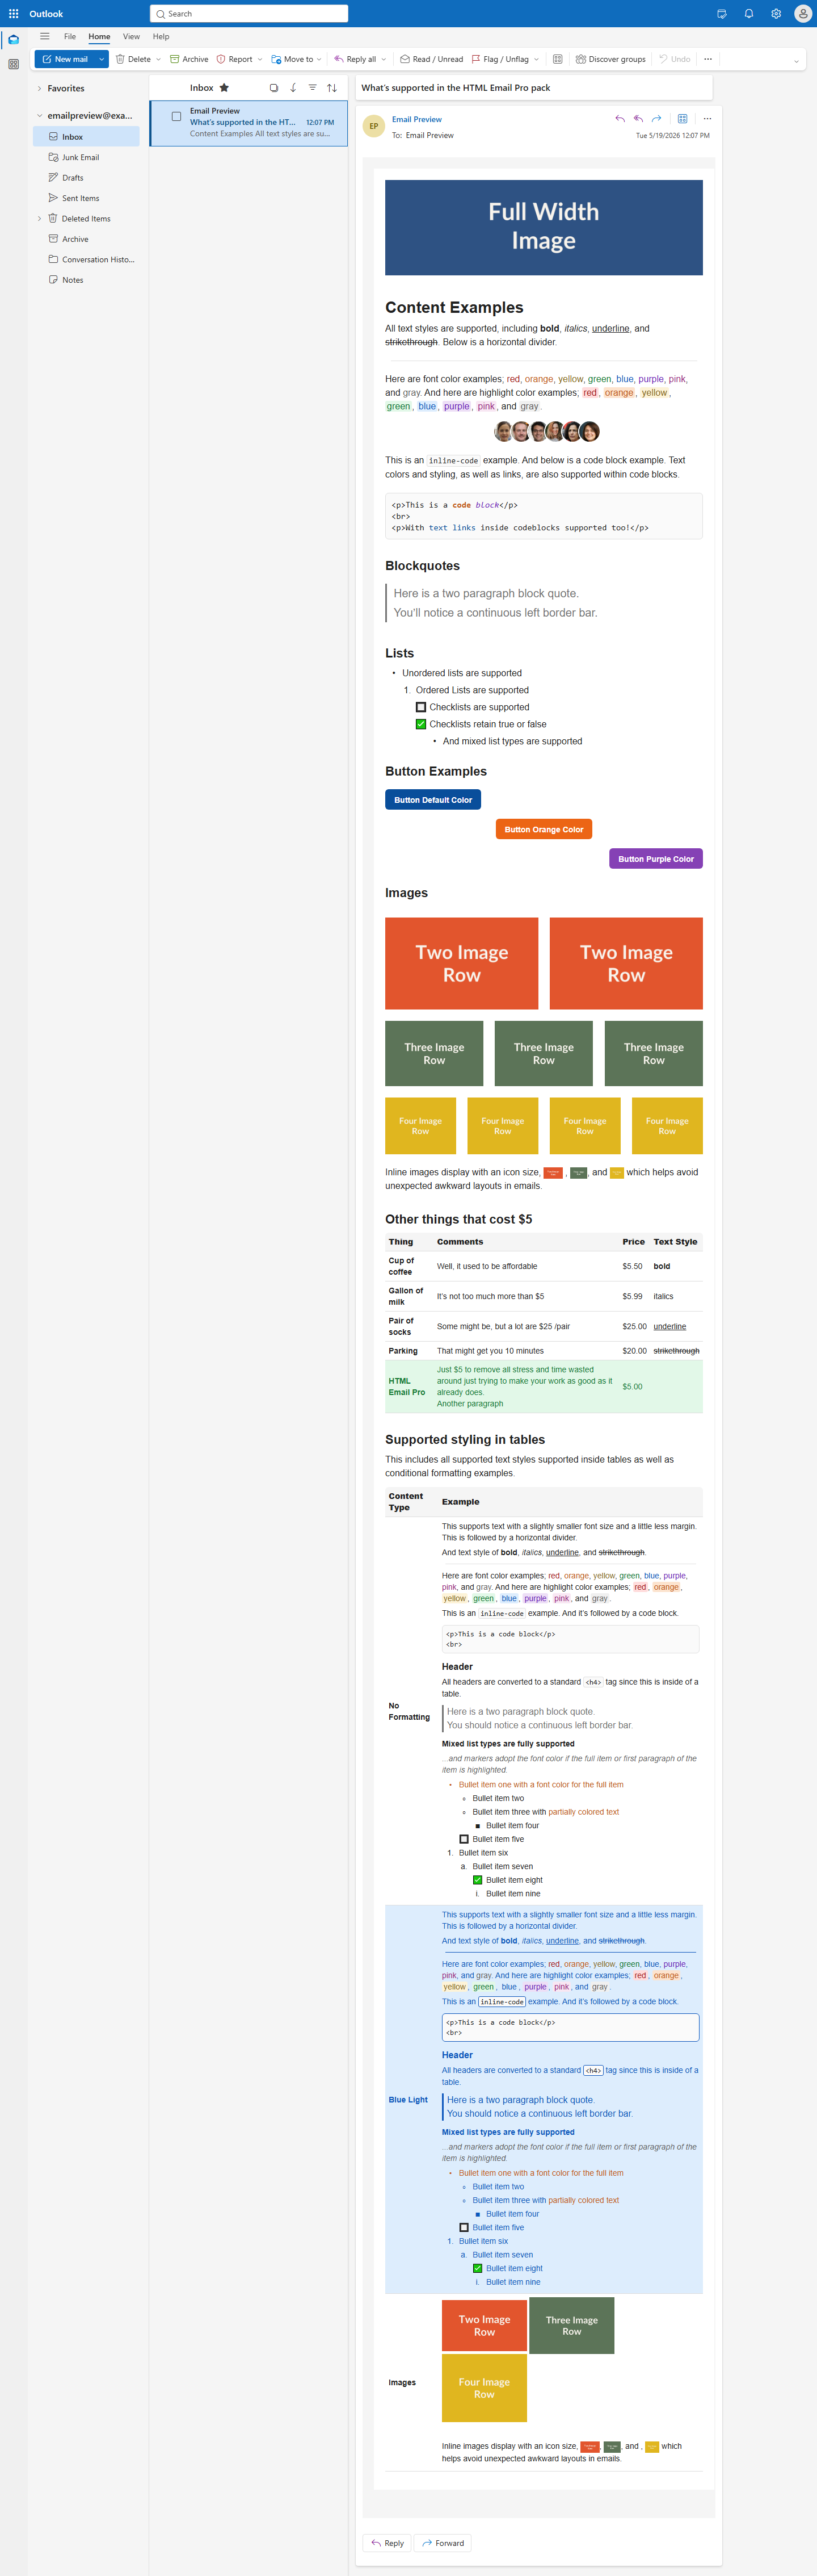Collapse the emailpreview account folders
This screenshot has height=2576, width=817.
(x=39, y=116)
